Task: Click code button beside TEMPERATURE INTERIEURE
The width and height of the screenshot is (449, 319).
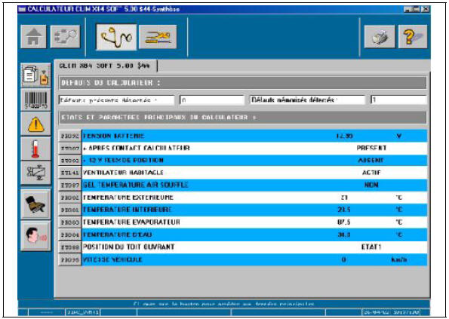Action: pos(70,210)
